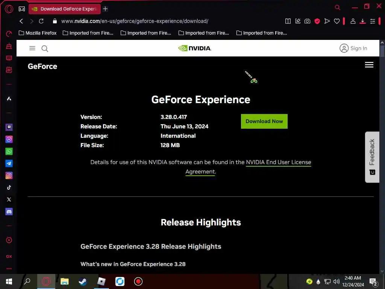
Task: Select the text Thu June 13, 2024
Action: 184,126
